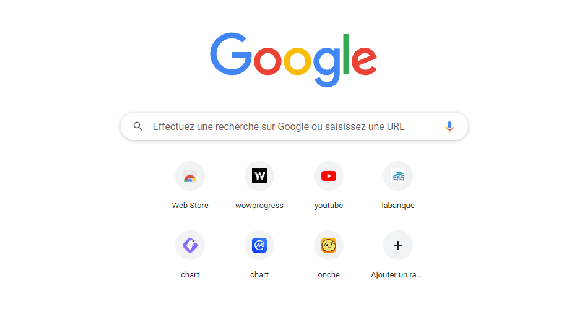The height and width of the screenshot is (327, 582).
Task: Click the chart label under the blue icon
Action: (x=259, y=274)
